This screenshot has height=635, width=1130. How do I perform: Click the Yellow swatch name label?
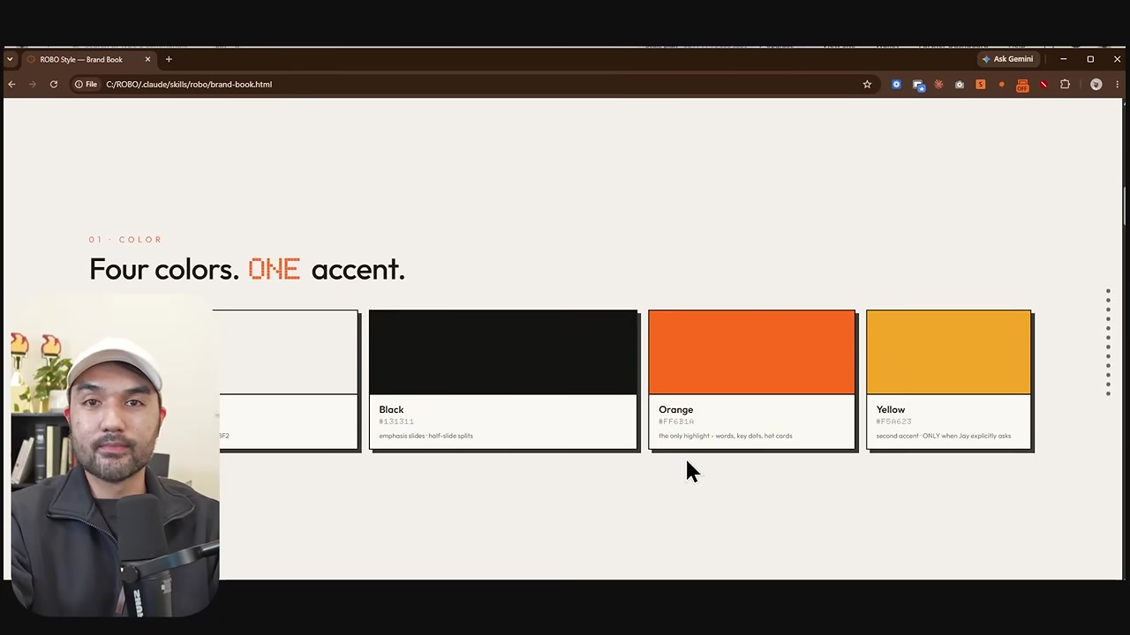(891, 409)
